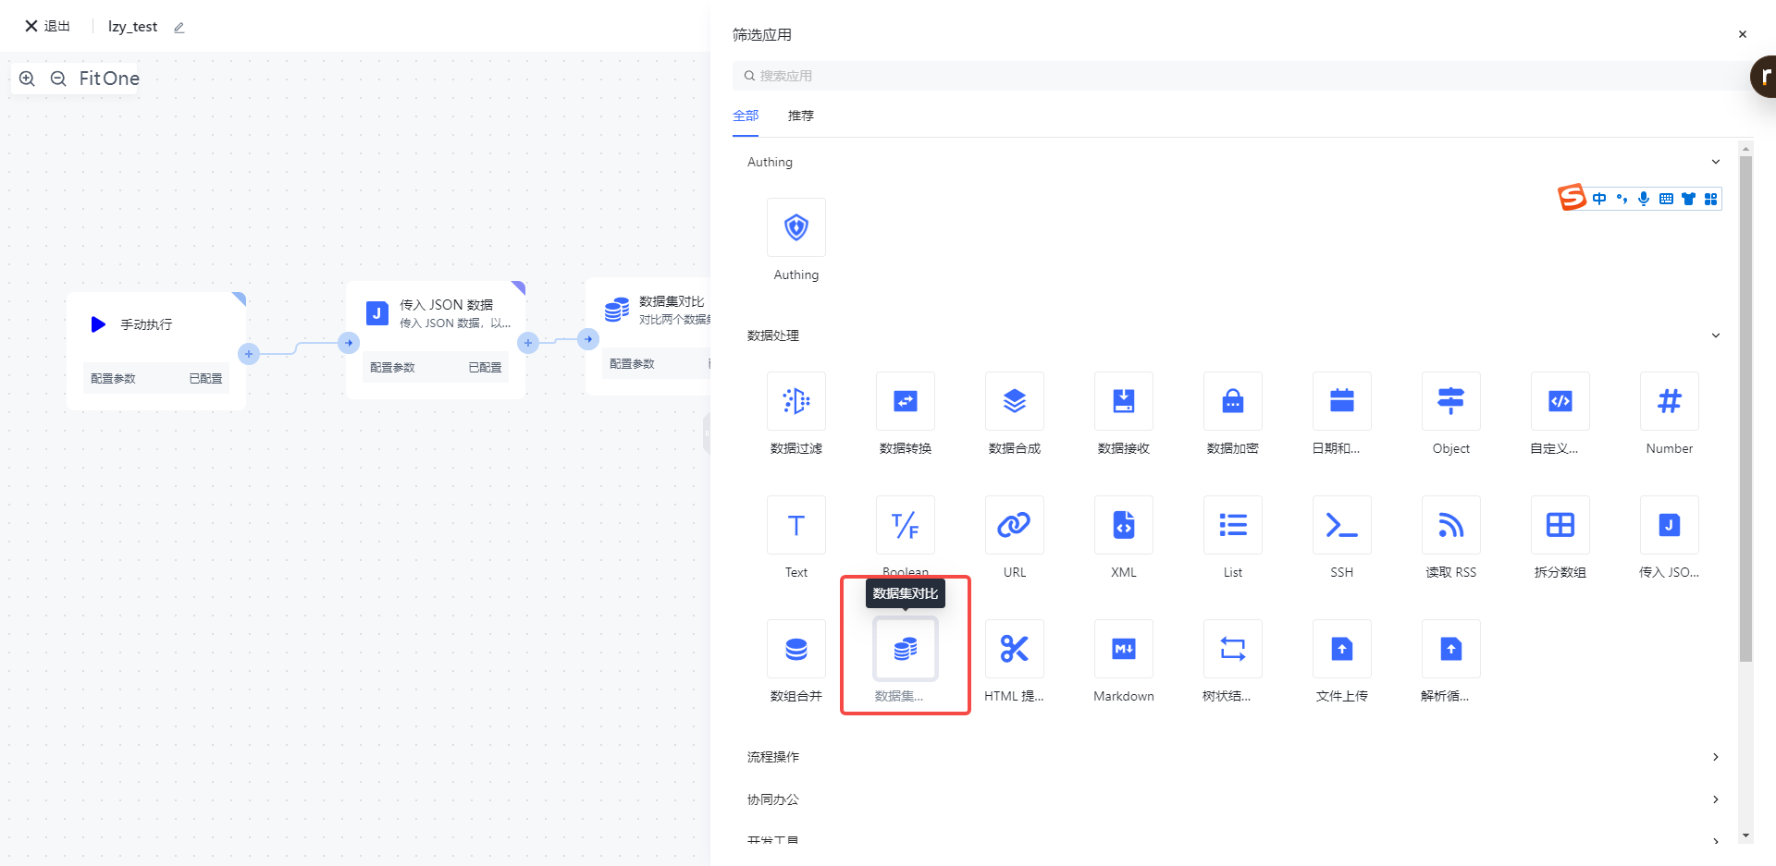Switch to the 推荐 tab

click(x=800, y=116)
